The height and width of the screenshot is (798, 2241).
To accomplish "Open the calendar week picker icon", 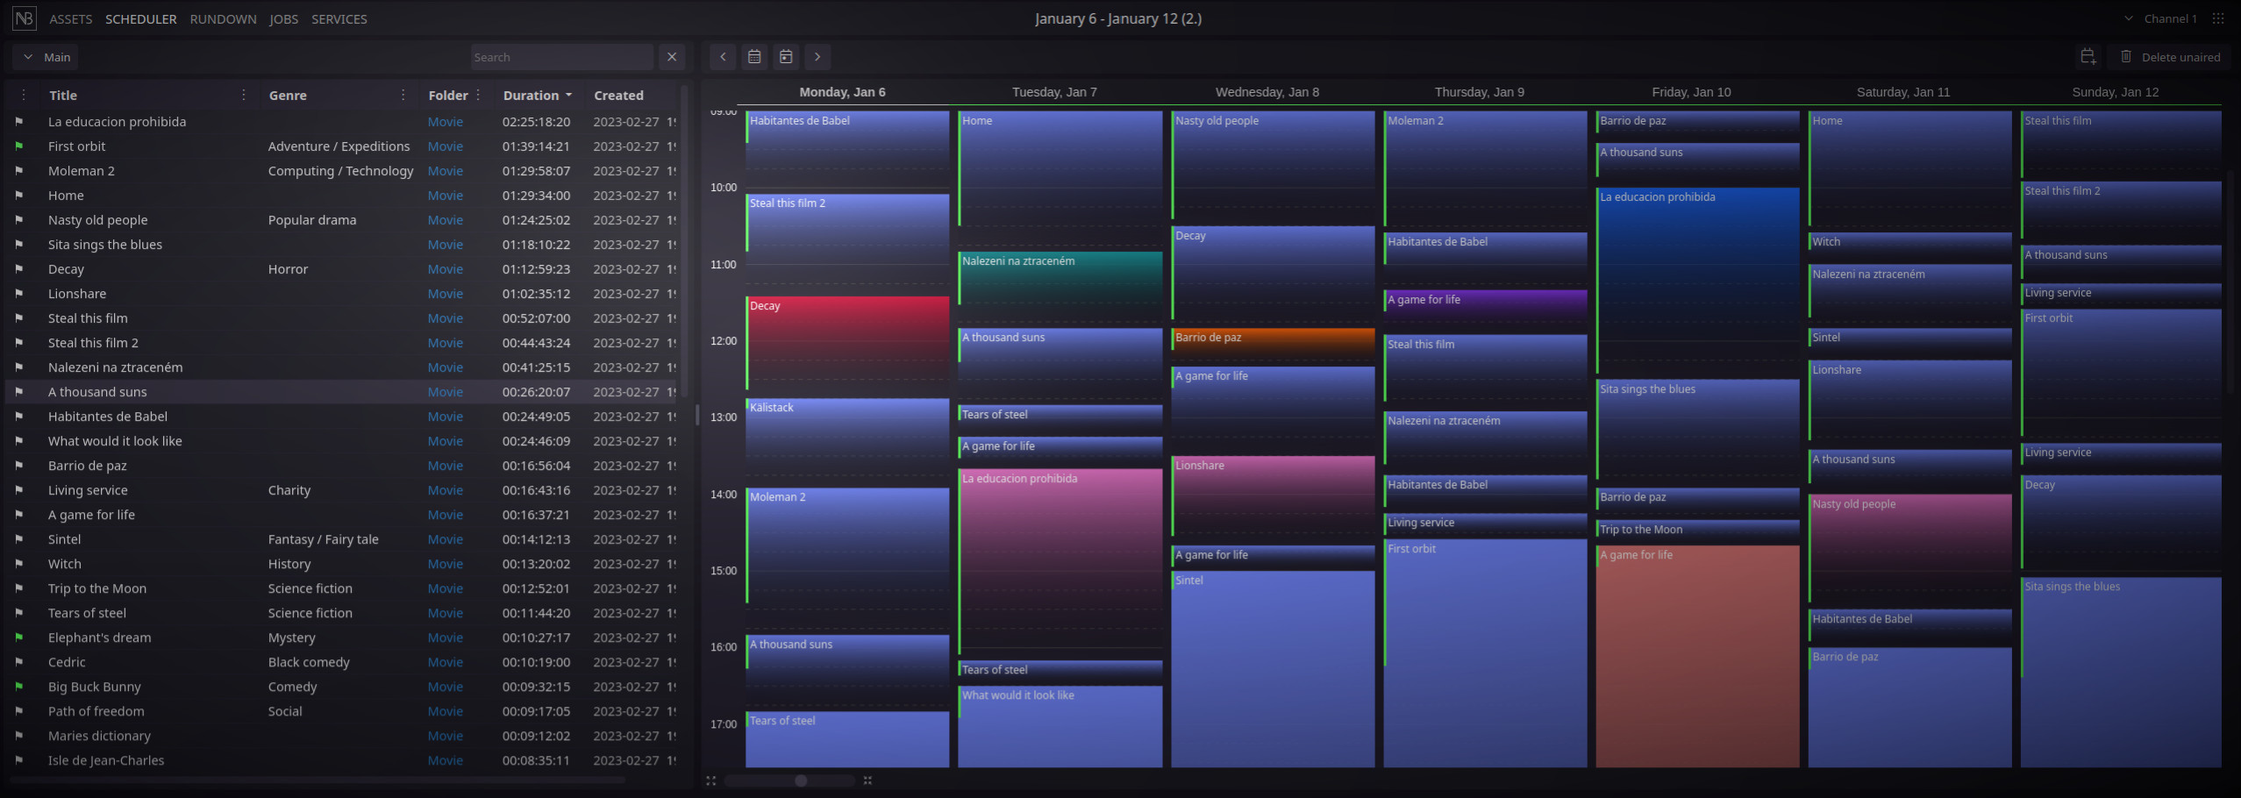I will pos(753,56).
